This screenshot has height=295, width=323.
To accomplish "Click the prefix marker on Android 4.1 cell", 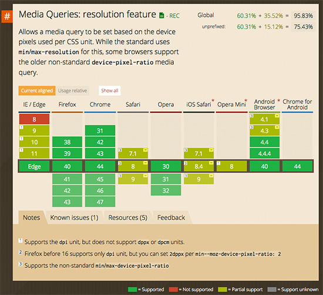I will click(x=277, y=116).
